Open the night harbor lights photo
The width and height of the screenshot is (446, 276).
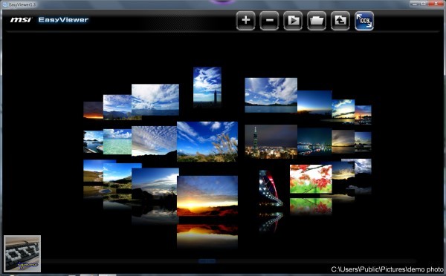tap(314, 141)
